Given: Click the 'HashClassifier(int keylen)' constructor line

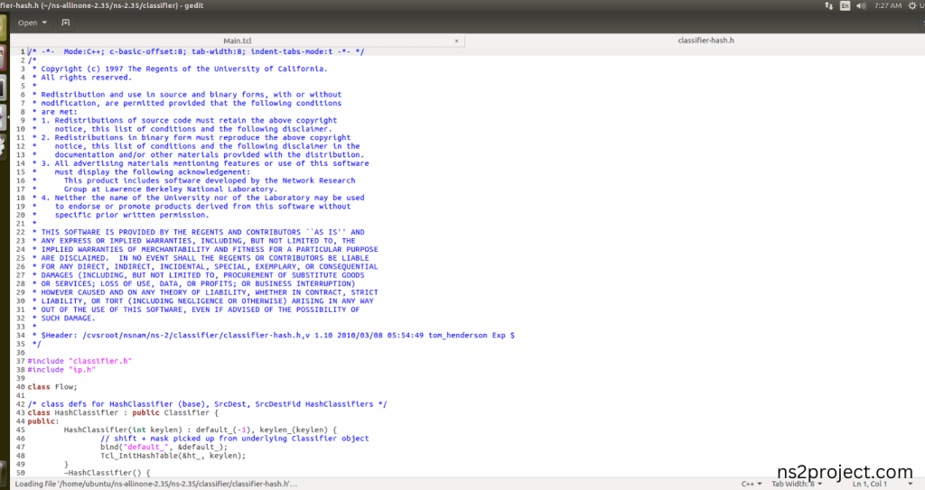Looking at the screenshot, I should (200, 430).
